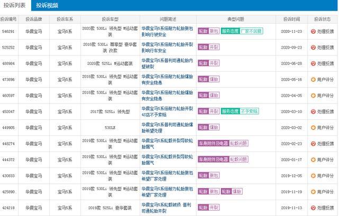The image size is (339, 216).
Task: Click the orange 用户评分 star icon for complaint 444372
Action: click(x=313, y=159)
